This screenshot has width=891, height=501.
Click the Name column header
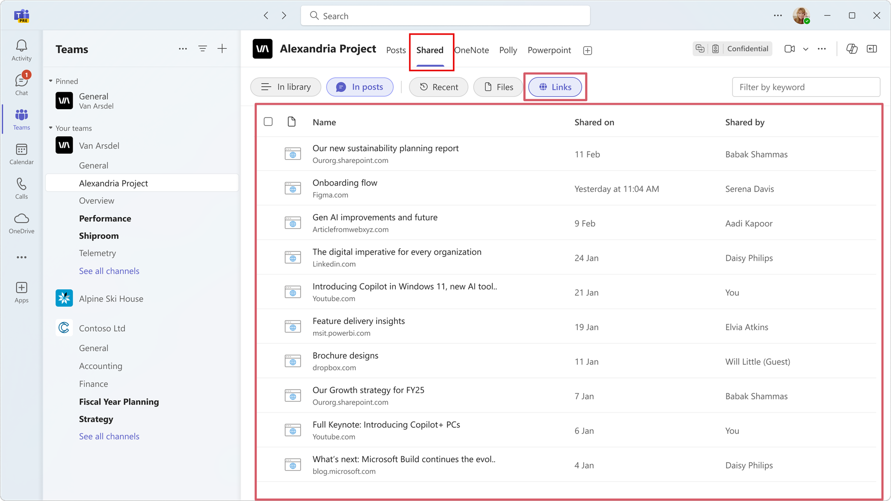pyautogui.click(x=324, y=122)
